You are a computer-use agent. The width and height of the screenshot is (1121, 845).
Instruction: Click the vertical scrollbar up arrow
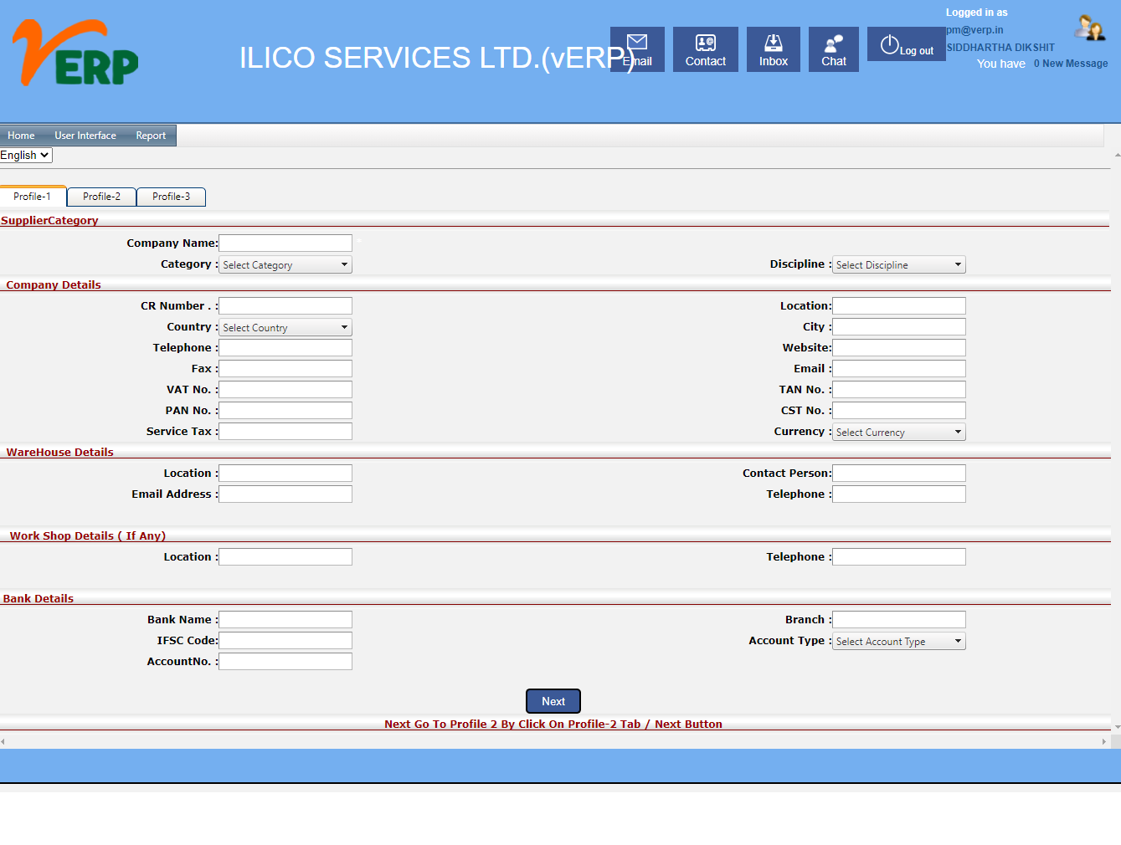coord(1117,155)
